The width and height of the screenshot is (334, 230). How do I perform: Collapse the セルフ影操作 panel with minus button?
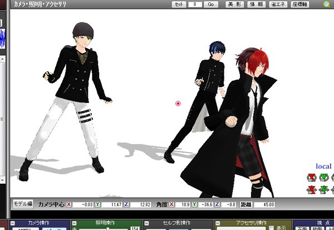(x=146, y=223)
